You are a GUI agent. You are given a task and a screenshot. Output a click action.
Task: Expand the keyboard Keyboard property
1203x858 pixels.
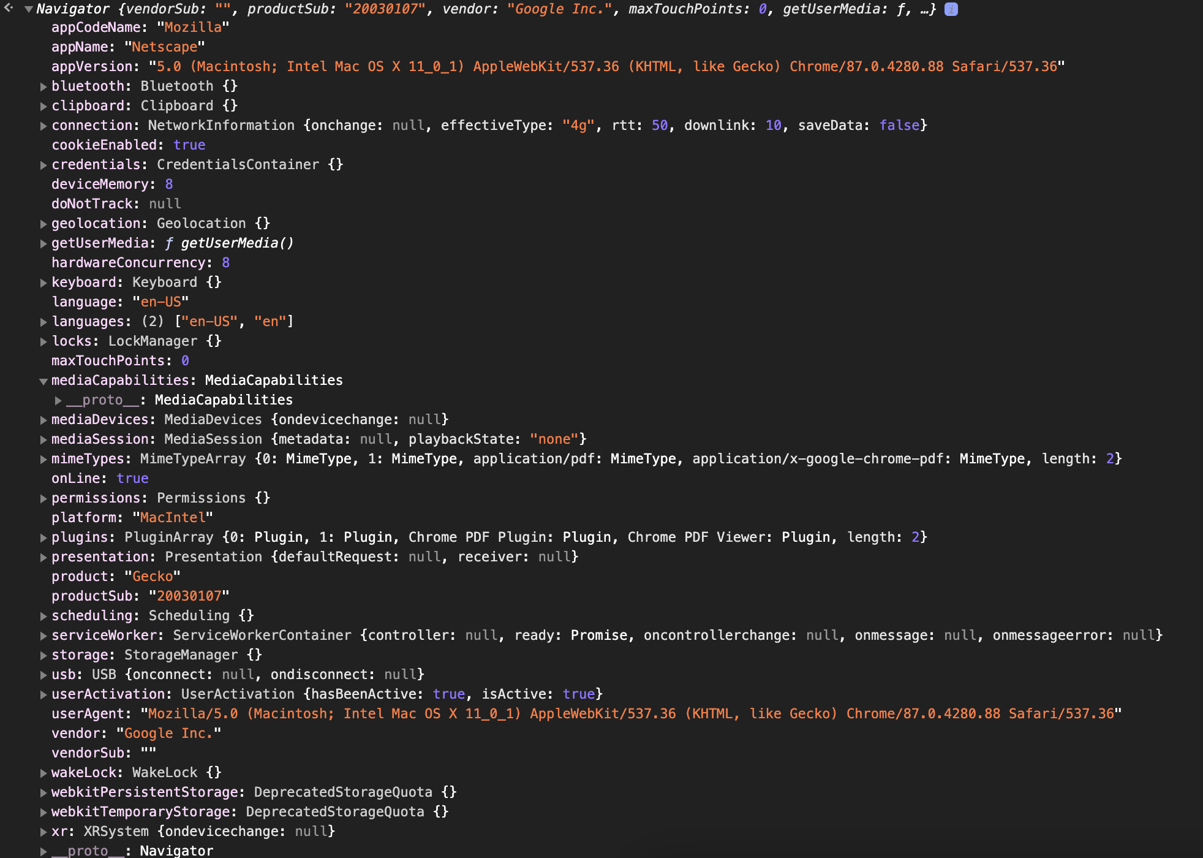point(43,282)
